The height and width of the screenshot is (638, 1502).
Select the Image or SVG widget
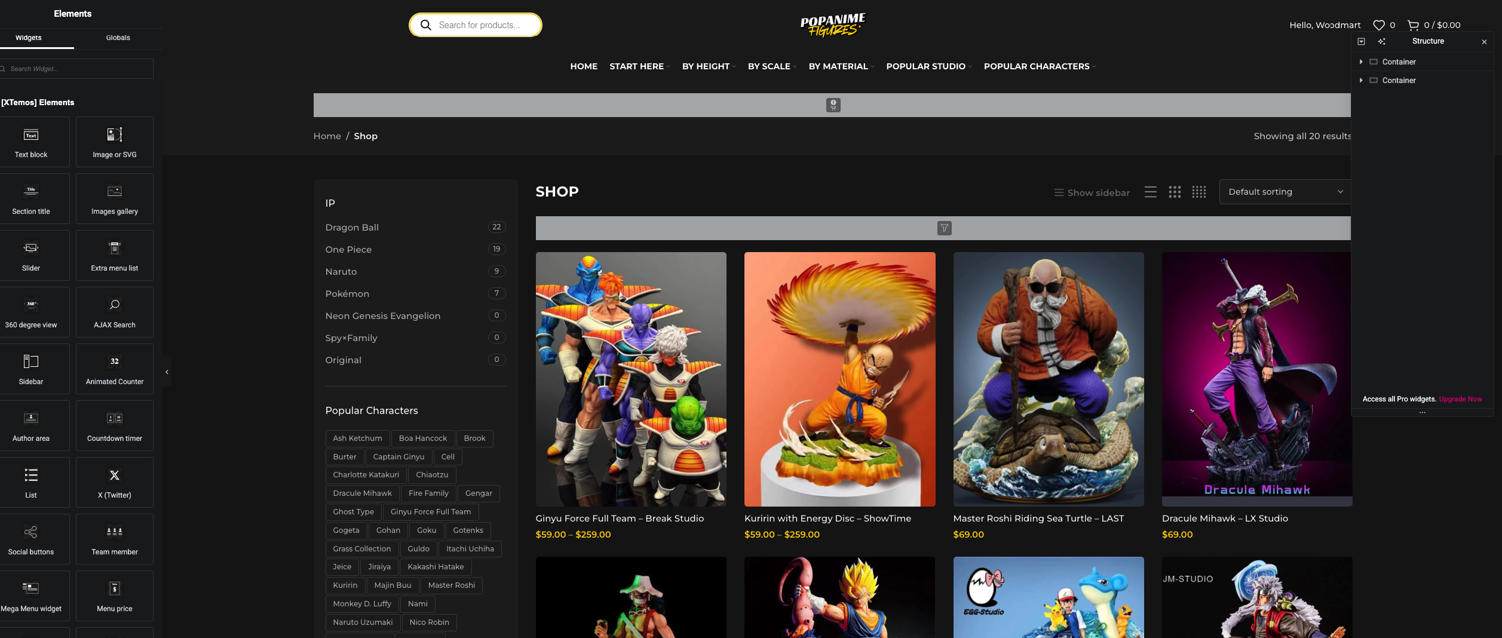pyautogui.click(x=115, y=142)
